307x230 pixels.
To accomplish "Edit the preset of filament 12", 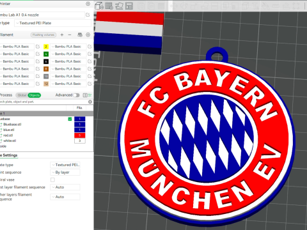I will pos(90,84).
